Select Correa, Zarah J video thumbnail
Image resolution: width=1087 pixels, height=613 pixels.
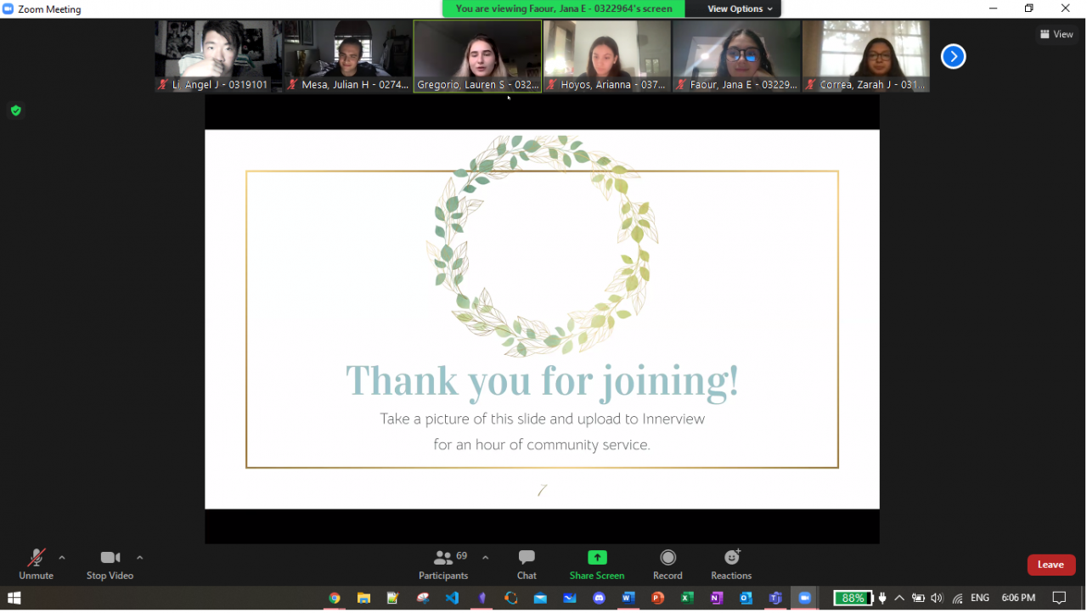(x=866, y=56)
